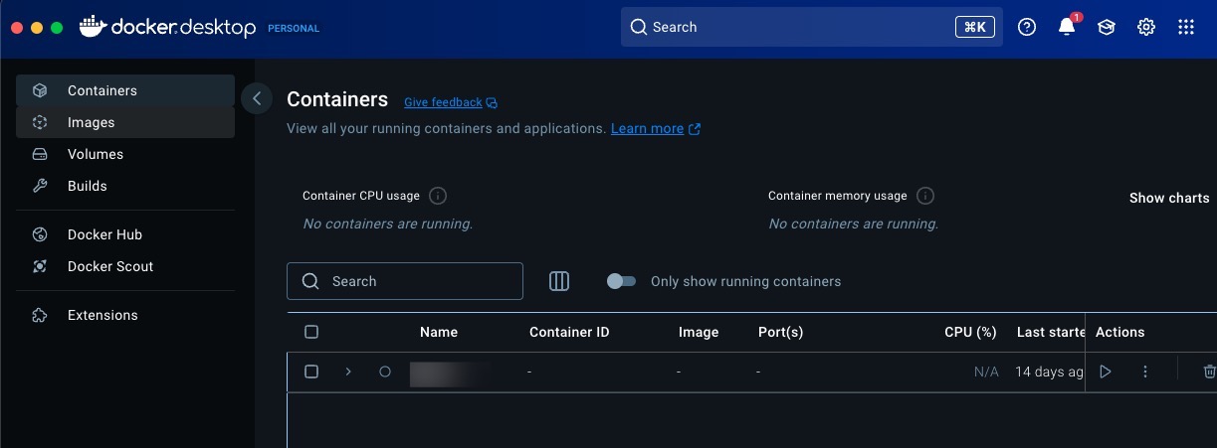Click the Docker Hub icon

tap(40, 234)
